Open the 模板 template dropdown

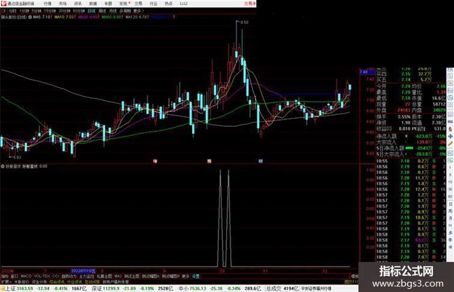355,276
